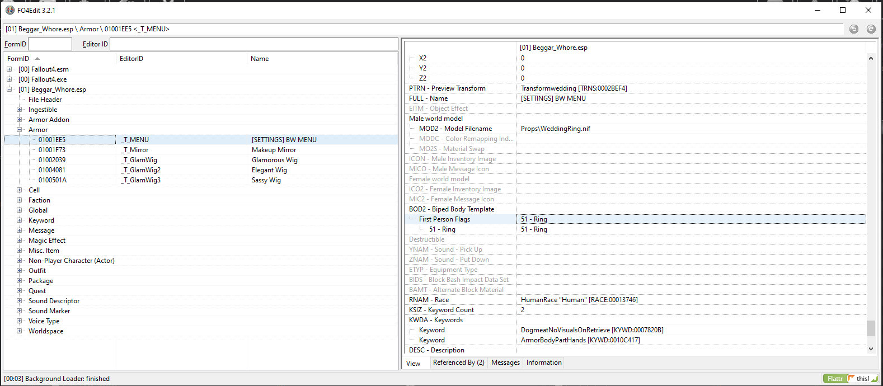This screenshot has width=883, height=386.
Task: Expand the Armor Addon group
Action: tap(19, 120)
